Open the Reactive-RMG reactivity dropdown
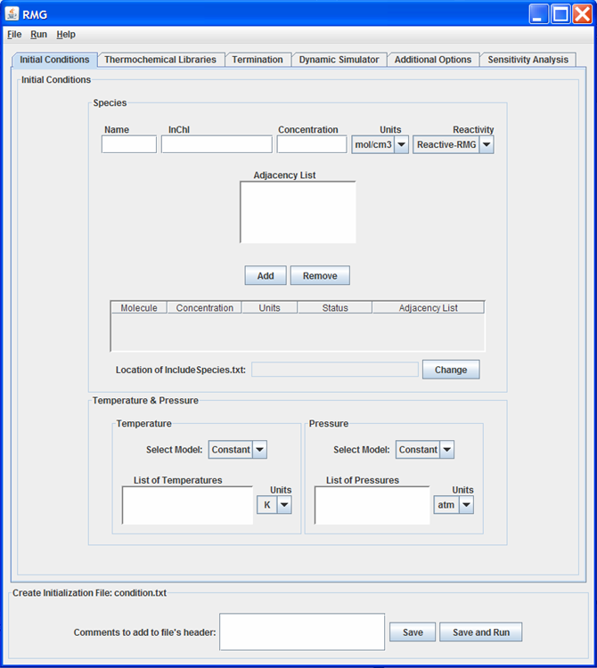The width and height of the screenshot is (597, 668). coord(454,144)
